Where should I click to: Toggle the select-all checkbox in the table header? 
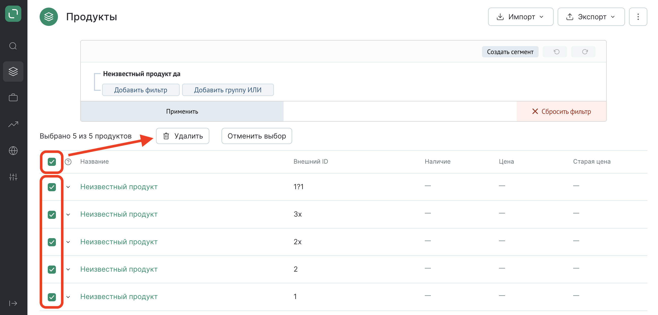[x=52, y=162]
